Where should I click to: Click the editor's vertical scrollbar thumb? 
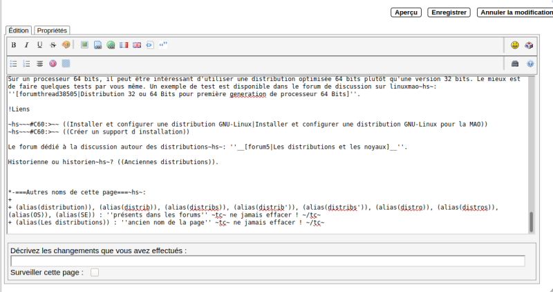pyautogui.click(x=531, y=221)
